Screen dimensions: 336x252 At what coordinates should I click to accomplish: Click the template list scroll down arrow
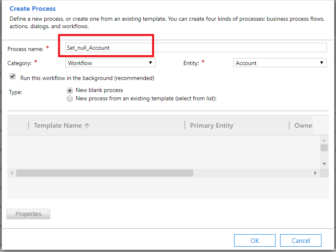[324, 164]
